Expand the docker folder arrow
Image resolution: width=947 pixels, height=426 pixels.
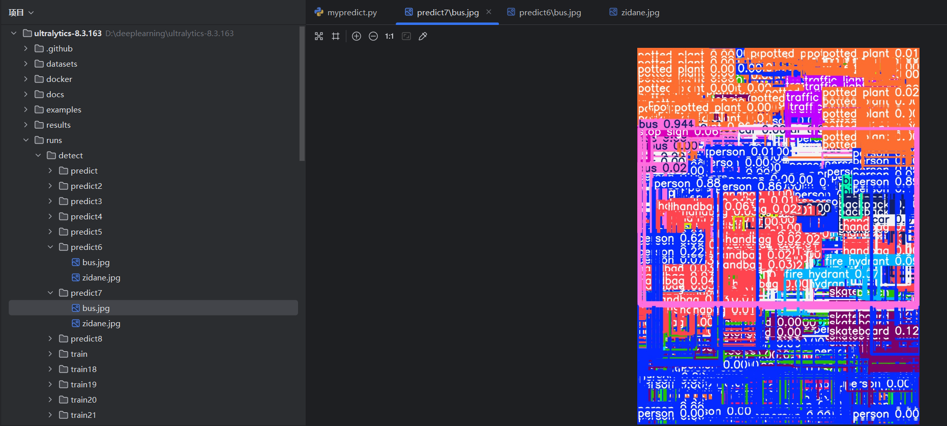[26, 79]
